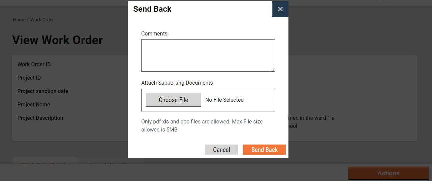Confirm with the orange Send Back button
Screen dimensions: 432x181
click(x=264, y=150)
